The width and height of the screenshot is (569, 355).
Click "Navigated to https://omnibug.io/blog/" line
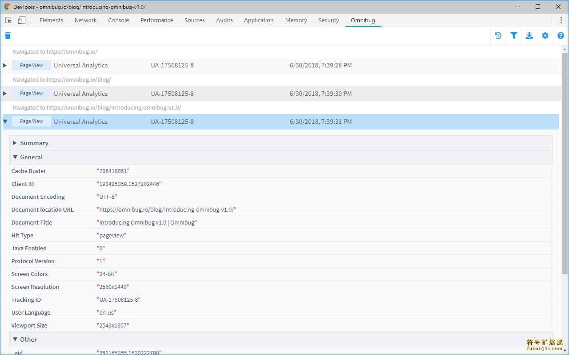pos(62,79)
